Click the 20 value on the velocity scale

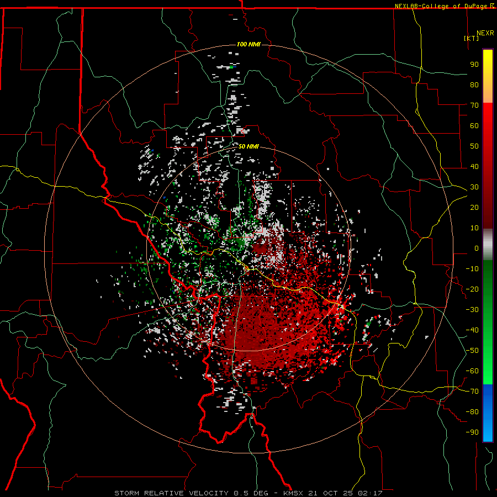474,207
